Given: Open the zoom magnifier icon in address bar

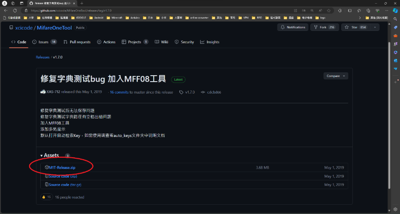Looking at the screenshot, I should pyautogui.click(x=312, y=11).
